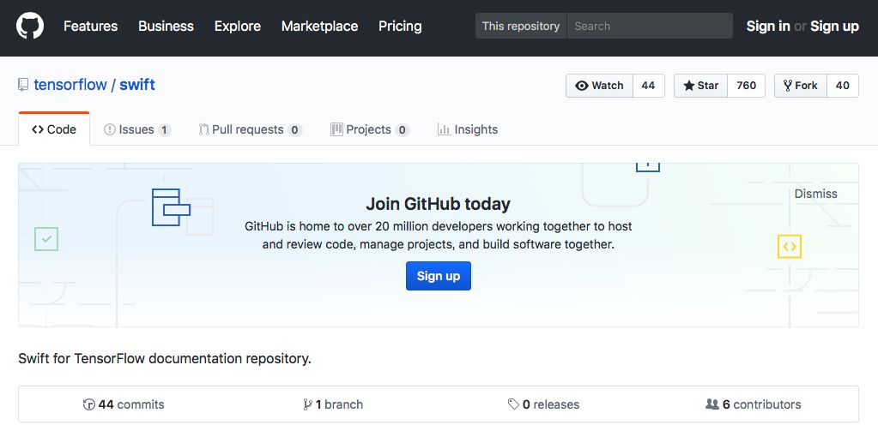878x431 pixels.
Task: Open Marketplace in the top navigation
Action: (x=319, y=27)
